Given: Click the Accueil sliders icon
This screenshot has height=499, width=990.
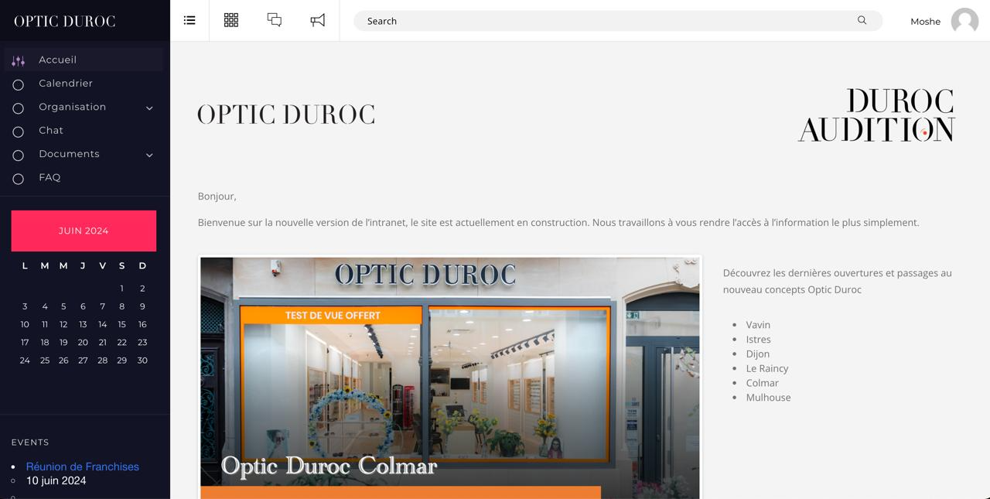Looking at the screenshot, I should click(x=19, y=60).
